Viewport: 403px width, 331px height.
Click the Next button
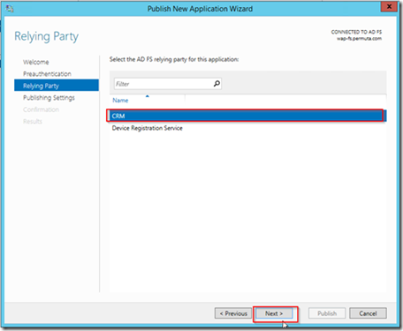[x=274, y=313]
